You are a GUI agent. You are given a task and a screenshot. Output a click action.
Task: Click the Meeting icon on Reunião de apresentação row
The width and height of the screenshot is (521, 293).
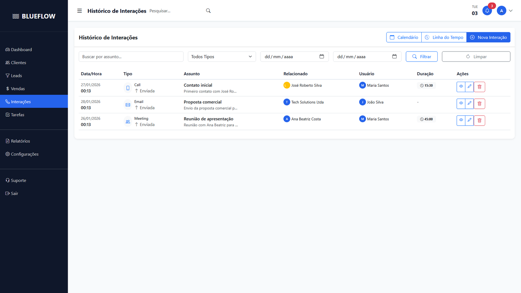pos(128,121)
